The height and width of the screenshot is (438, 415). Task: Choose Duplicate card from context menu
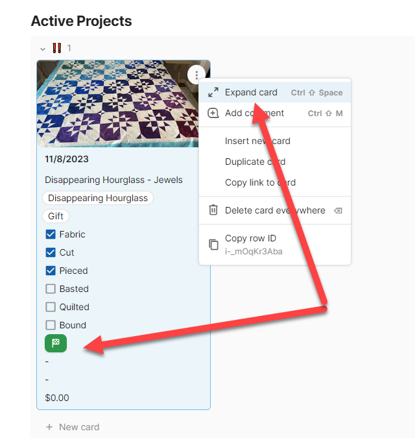pos(255,162)
